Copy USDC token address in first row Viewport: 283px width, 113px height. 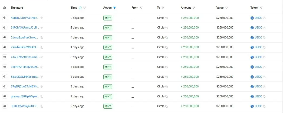point(264,18)
